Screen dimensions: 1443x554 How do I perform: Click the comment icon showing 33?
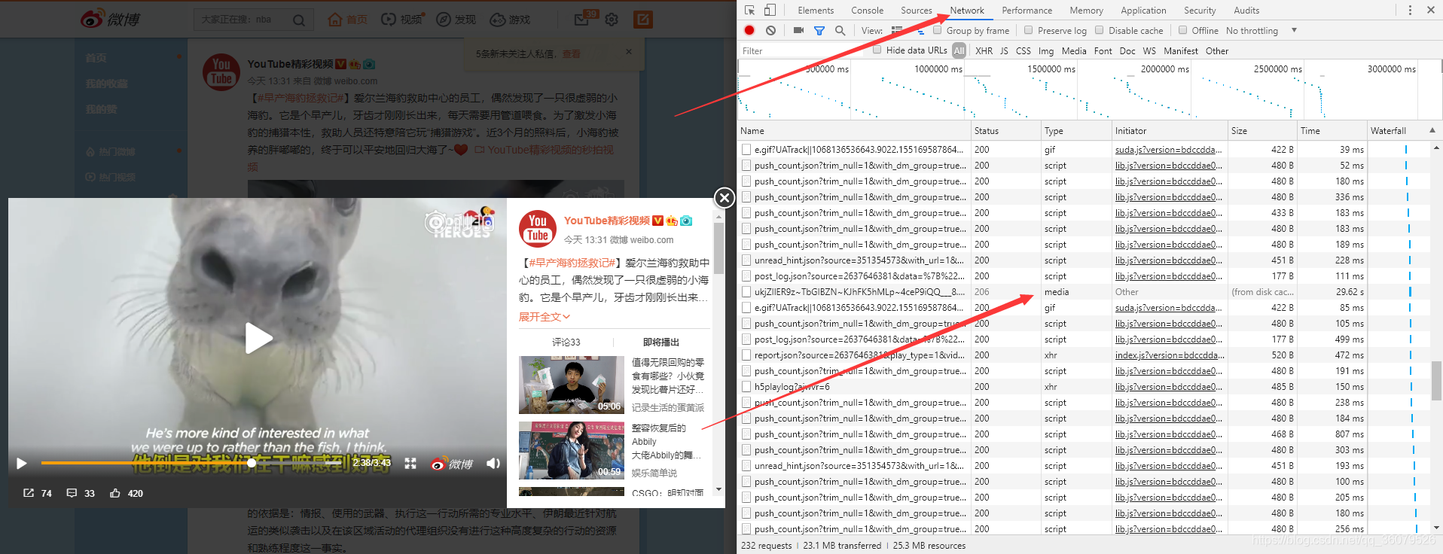click(x=72, y=493)
